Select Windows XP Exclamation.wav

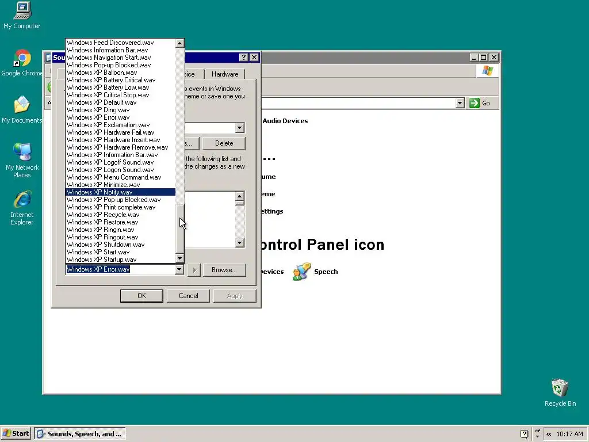pos(121,125)
